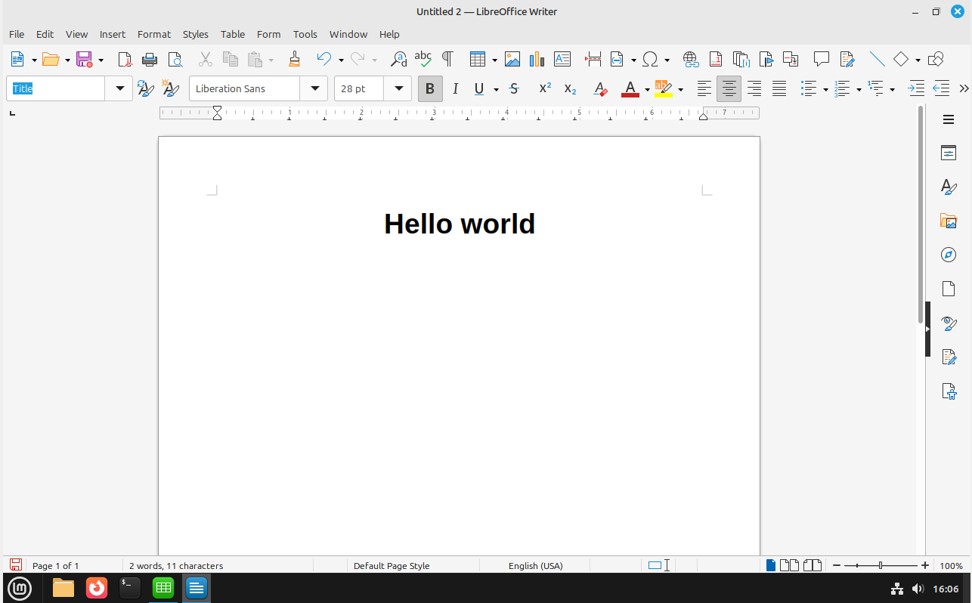Open sidebar Gallery deck
This screenshot has width=972, height=603.
click(949, 221)
